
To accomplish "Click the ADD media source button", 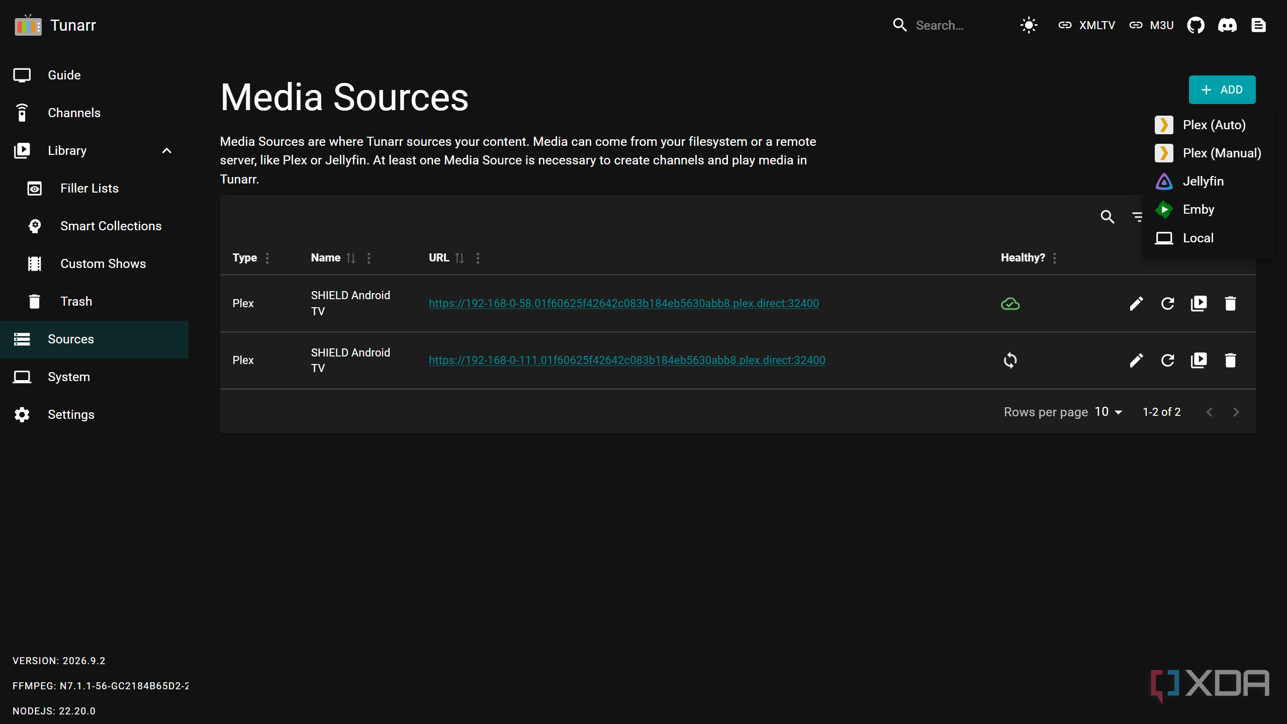I will pyautogui.click(x=1222, y=89).
